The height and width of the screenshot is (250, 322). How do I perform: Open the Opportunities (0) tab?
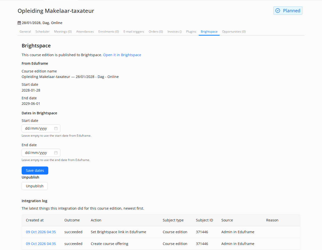coord(234,32)
